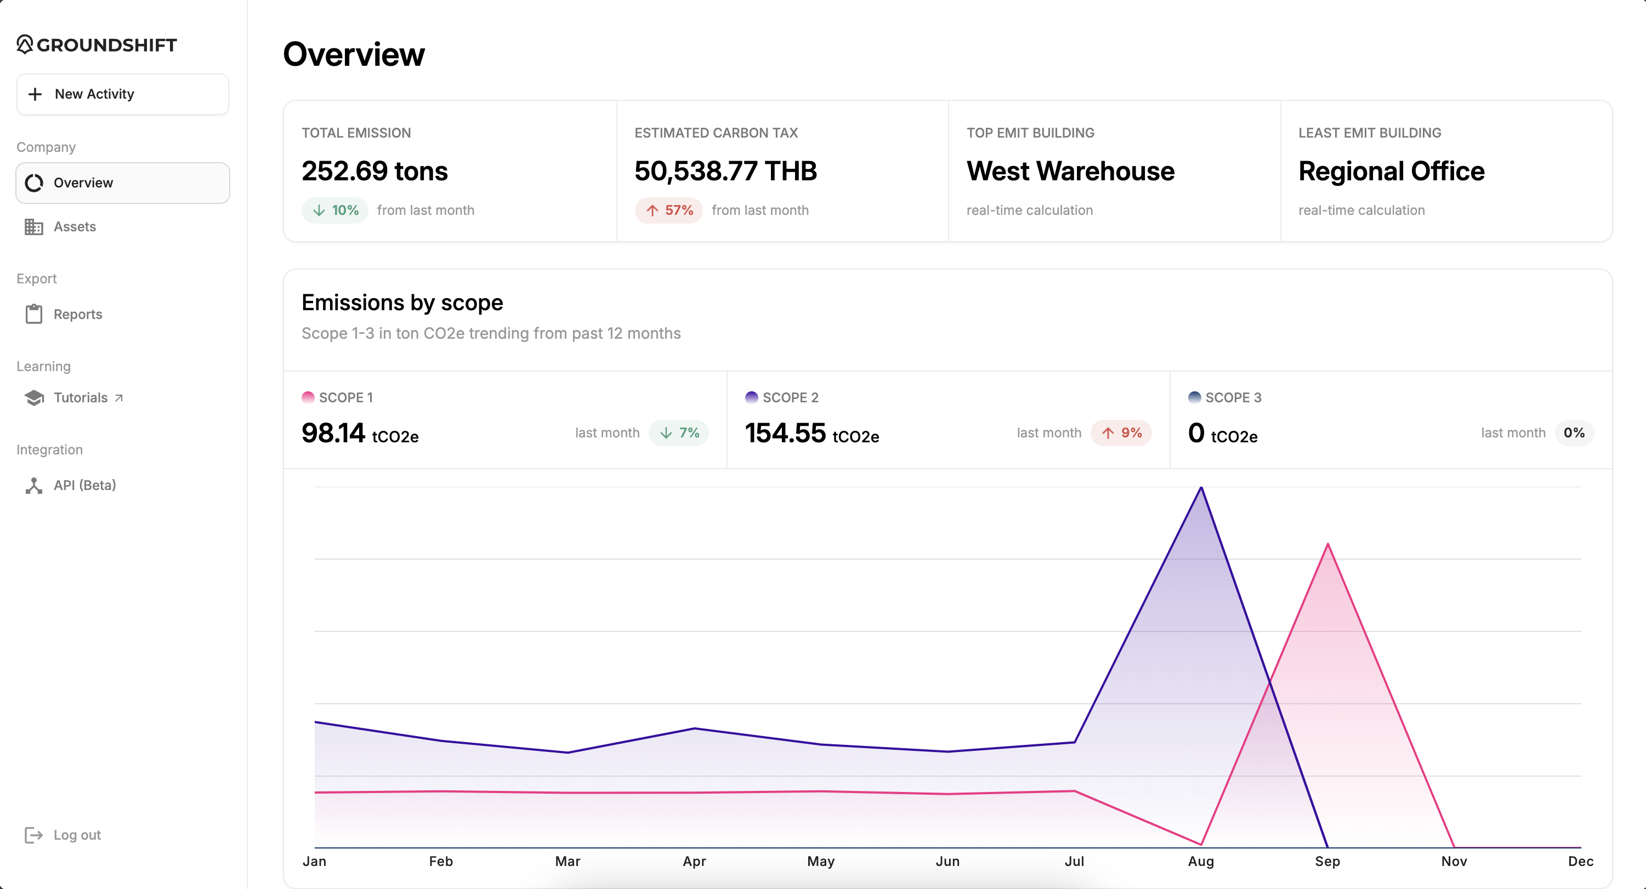The height and width of the screenshot is (889, 1646).
Task: Log out of the account
Action: 77,835
